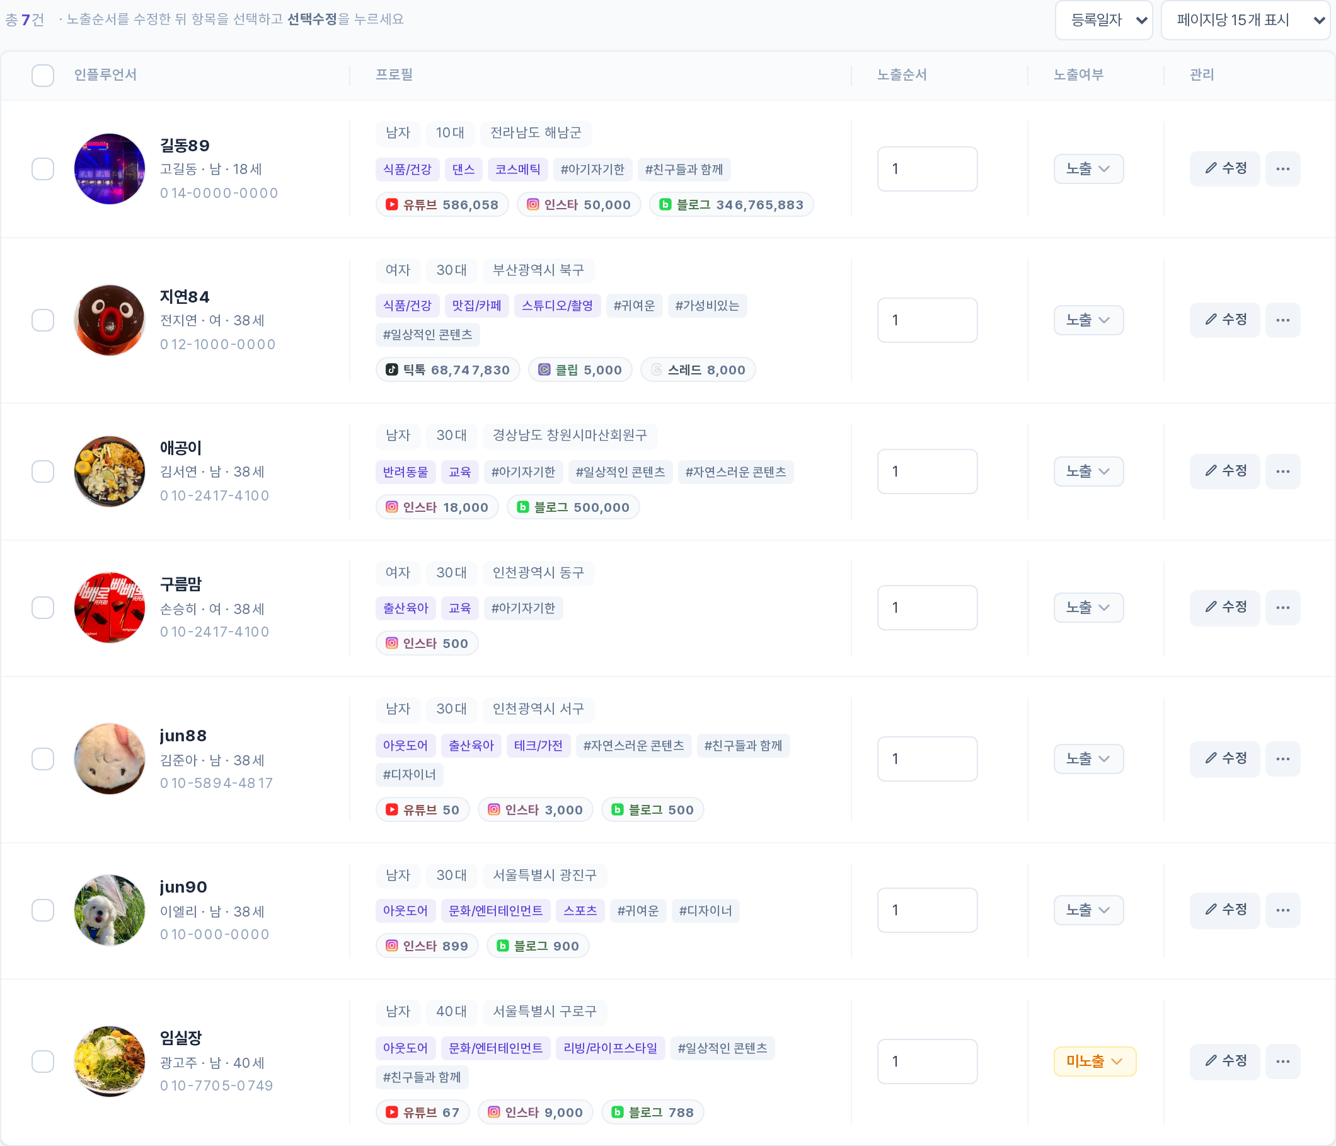Click the 유튜브 67 channel badge
This screenshot has width=1336, height=1146.
[422, 1113]
